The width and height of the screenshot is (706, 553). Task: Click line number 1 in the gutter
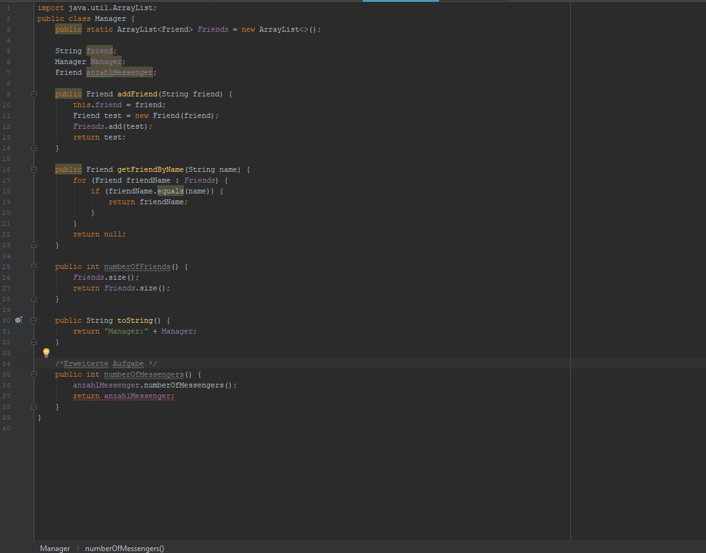[x=8, y=8]
